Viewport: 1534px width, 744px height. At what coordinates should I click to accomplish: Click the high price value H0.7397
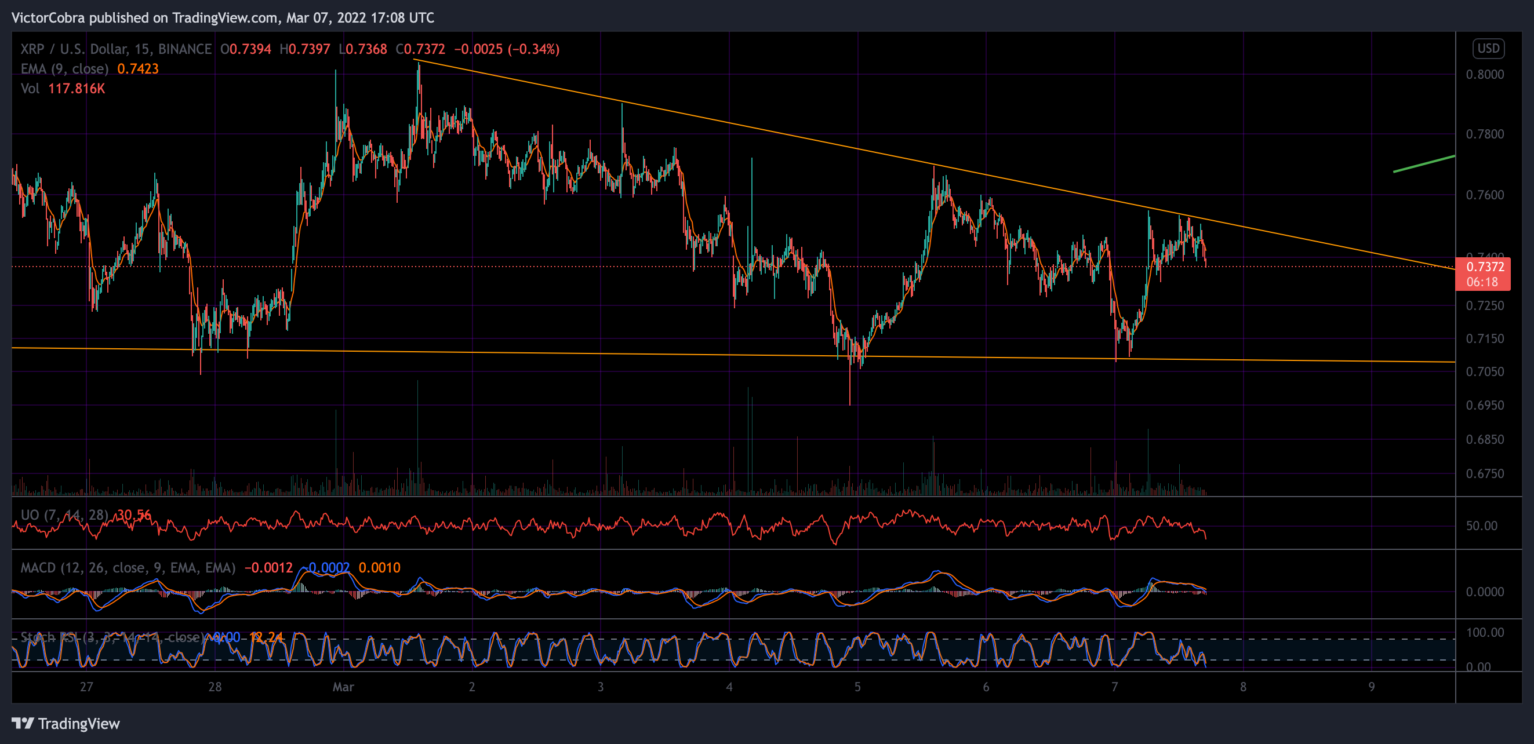(x=304, y=49)
